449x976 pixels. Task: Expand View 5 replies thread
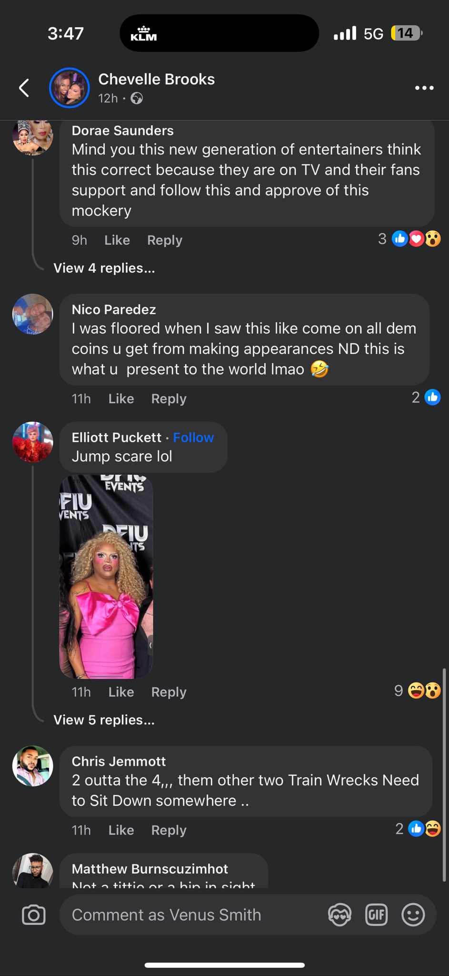coord(104,720)
